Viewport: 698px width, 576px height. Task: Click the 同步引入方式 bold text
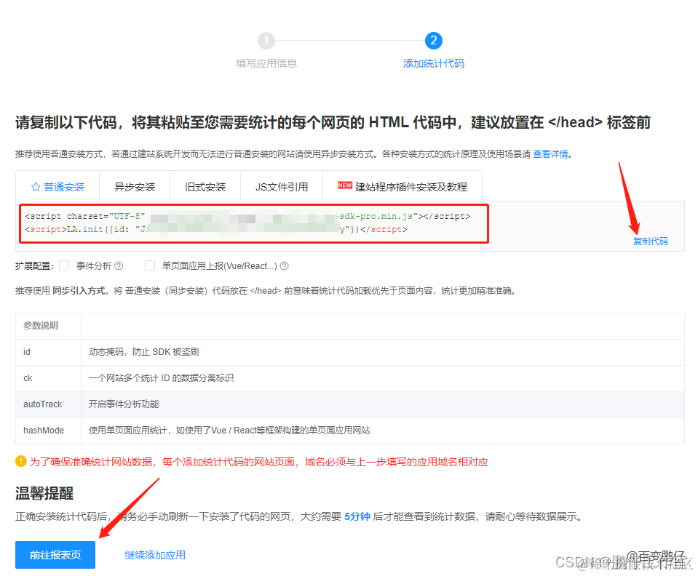point(80,291)
